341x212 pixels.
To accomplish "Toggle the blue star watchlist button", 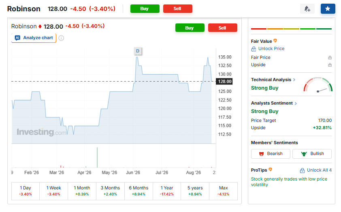I will pyautogui.click(x=328, y=8).
